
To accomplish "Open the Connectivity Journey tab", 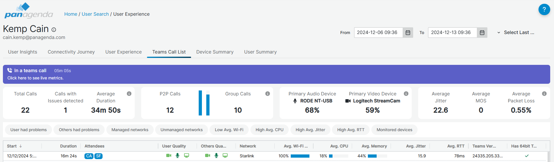I will click(x=71, y=52).
